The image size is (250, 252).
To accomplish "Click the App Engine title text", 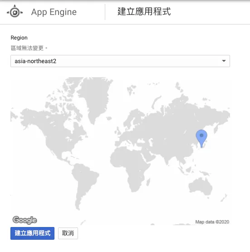I will click(54, 12).
